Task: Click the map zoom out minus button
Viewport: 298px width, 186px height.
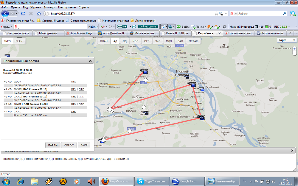Action: click(294, 53)
